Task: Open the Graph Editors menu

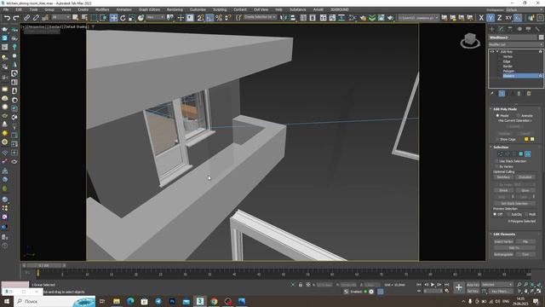Action: pyautogui.click(x=150, y=9)
